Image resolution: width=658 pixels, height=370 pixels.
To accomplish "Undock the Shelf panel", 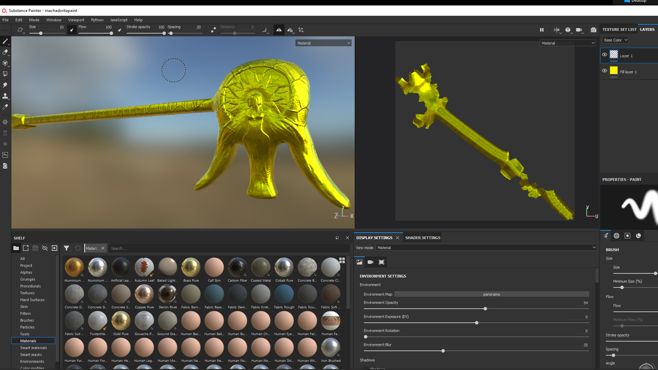I will tap(337, 238).
